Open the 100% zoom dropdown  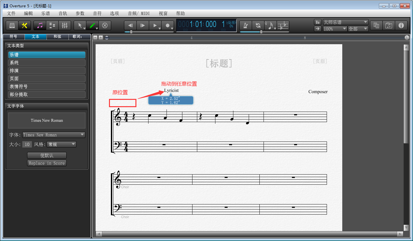point(335,29)
